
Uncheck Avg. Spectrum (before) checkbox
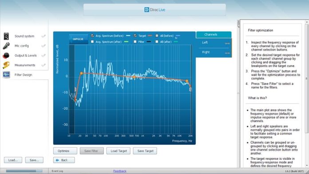click(x=92, y=36)
